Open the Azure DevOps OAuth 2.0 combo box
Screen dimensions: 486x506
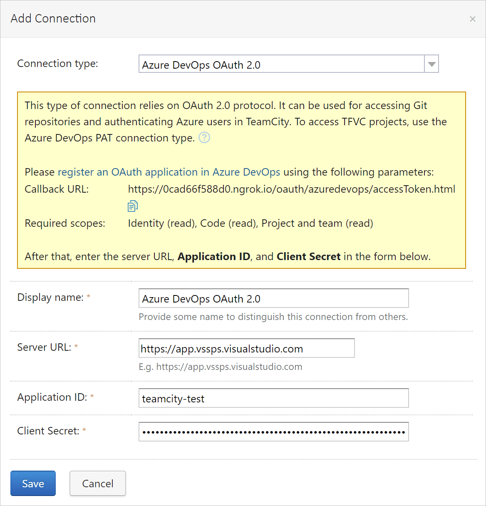click(288, 64)
